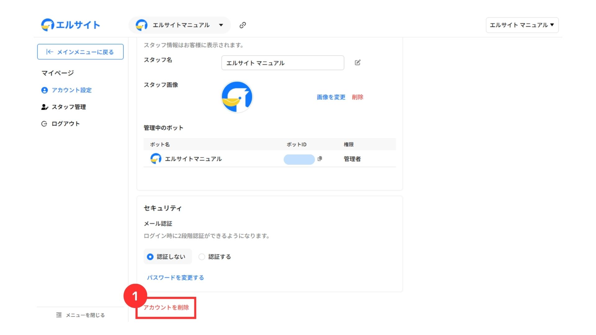The height and width of the screenshot is (335, 596).
Task: Click the エルサイト logo in top left
Action: point(70,25)
